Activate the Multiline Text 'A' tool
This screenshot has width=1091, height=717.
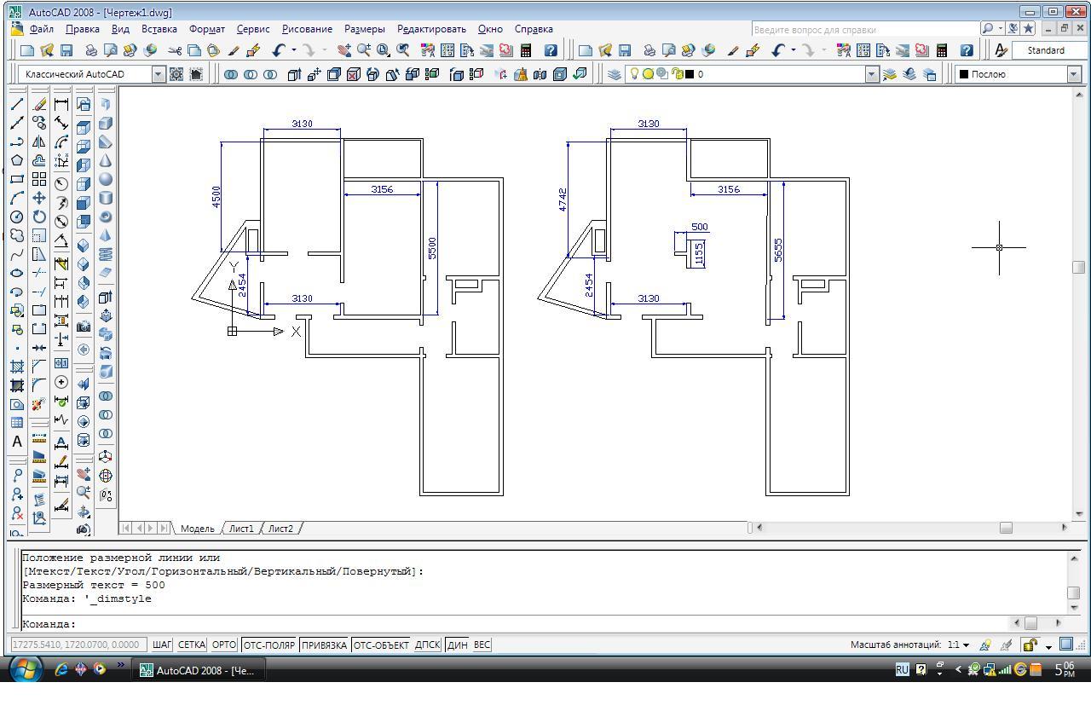(x=16, y=442)
